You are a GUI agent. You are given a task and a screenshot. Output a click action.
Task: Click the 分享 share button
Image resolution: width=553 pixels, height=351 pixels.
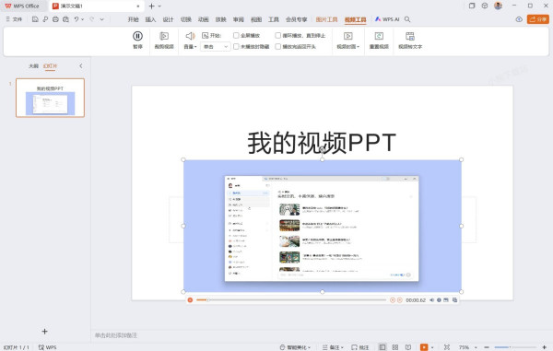538,19
